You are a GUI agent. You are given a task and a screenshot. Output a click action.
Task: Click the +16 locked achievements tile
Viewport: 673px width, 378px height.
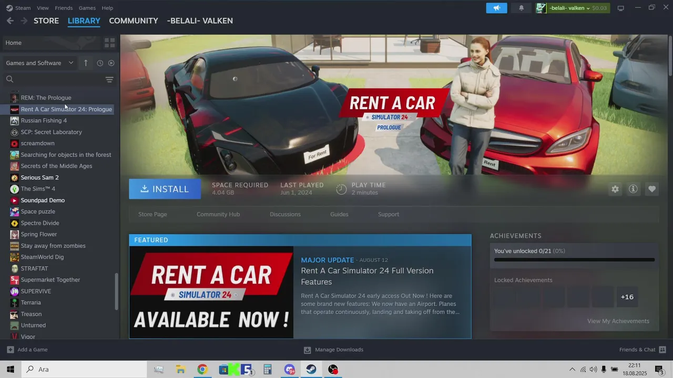pyautogui.click(x=627, y=297)
